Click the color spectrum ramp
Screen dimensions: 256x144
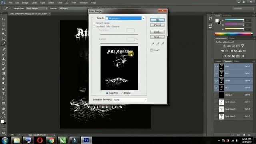coord(234,34)
